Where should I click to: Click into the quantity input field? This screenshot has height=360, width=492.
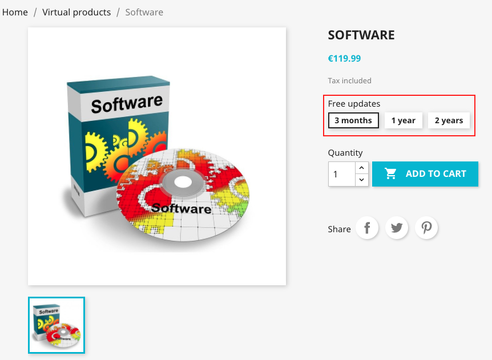click(x=342, y=174)
